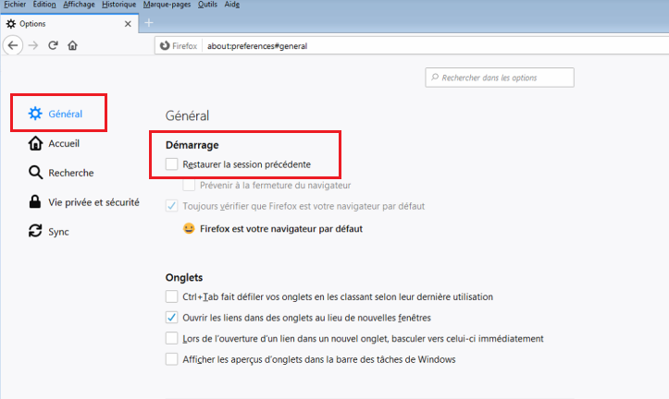Select Général text in the sidebar
This screenshot has height=399, width=669.
click(x=66, y=114)
